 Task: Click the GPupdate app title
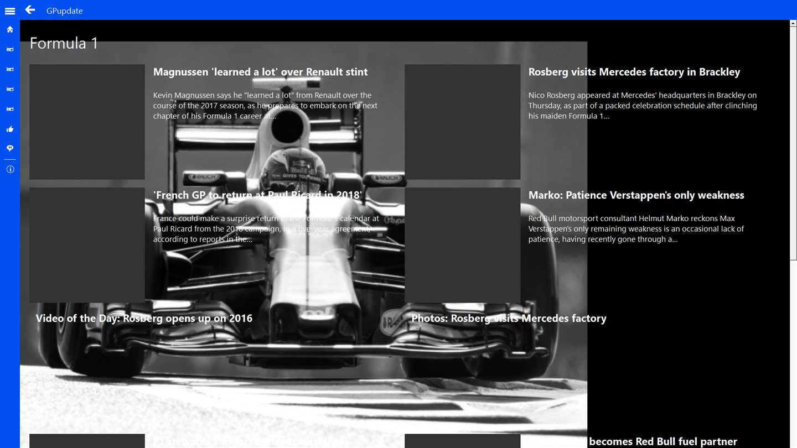click(x=64, y=11)
